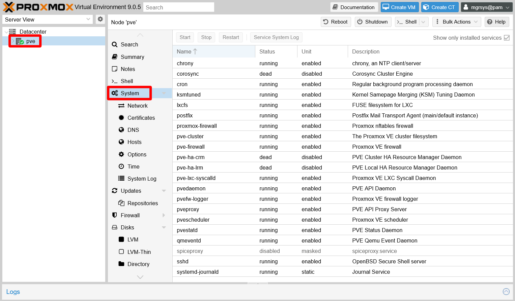This screenshot has width=515, height=301.
Task: Open the mgrsys@pam user menu
Action: point(486,7)
